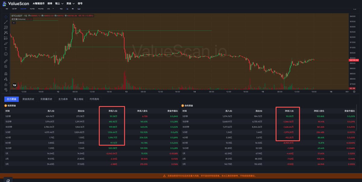Select the forecast position tool

[6, 38]
